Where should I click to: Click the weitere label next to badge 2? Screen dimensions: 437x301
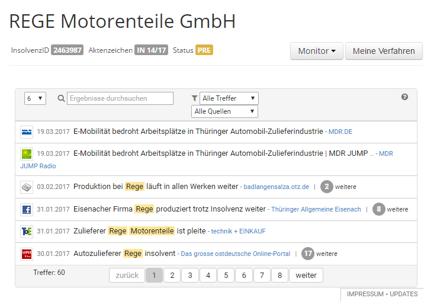[x=346, y=187]
